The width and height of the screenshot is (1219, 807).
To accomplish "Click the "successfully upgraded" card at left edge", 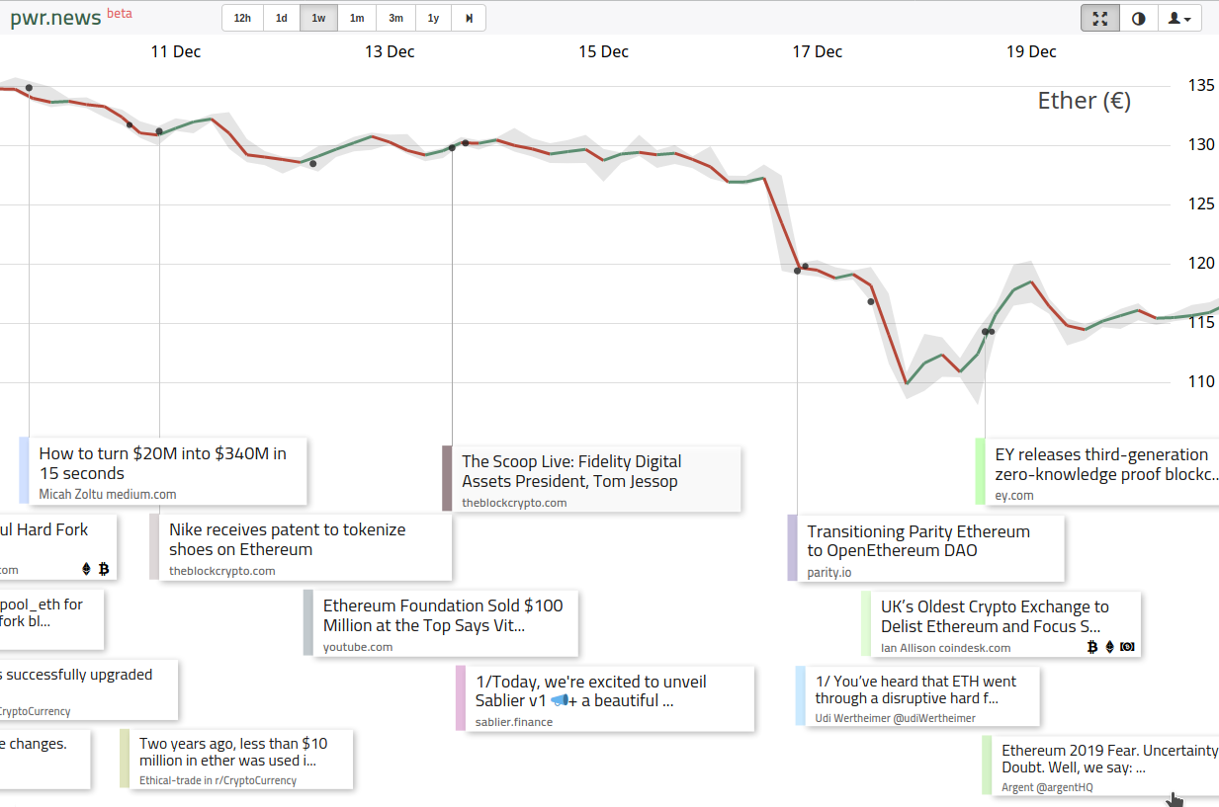I will coord(89,689).
